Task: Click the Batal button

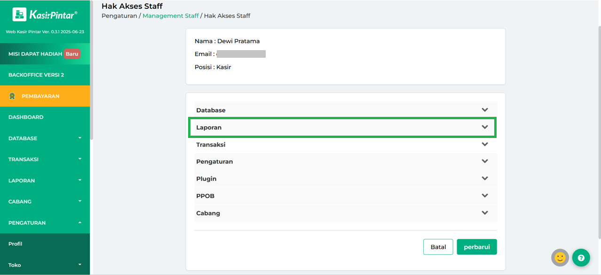Action: pos(438,247)
